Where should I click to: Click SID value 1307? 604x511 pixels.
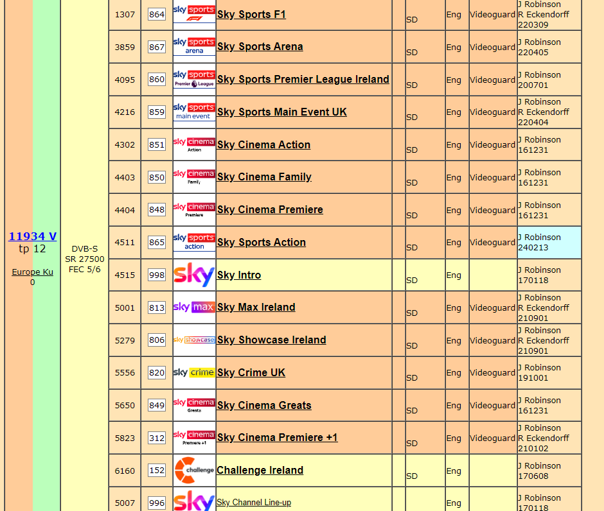point(125,15)
